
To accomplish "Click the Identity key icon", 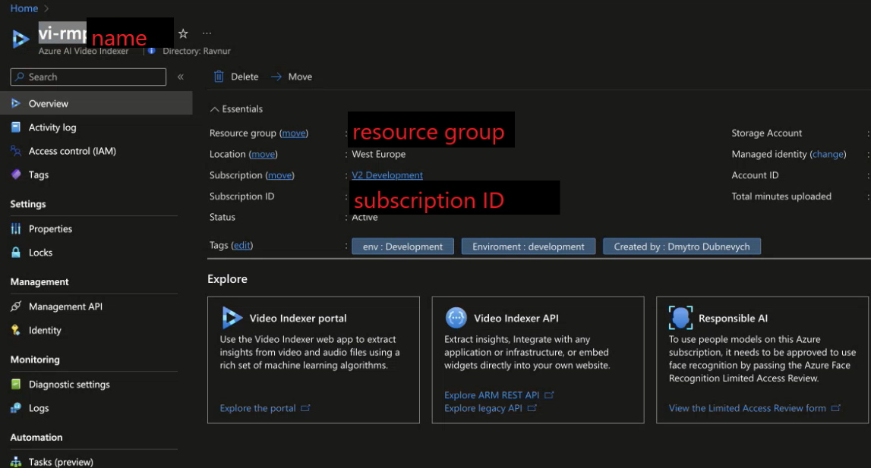I will (x=16, y=330).
